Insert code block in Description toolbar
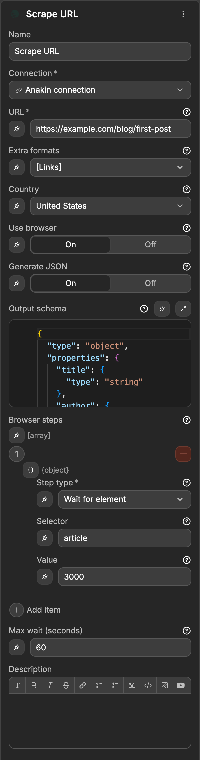Image resolution: width=200 pixels, height=760 pixels. click(x=148, y=685)
